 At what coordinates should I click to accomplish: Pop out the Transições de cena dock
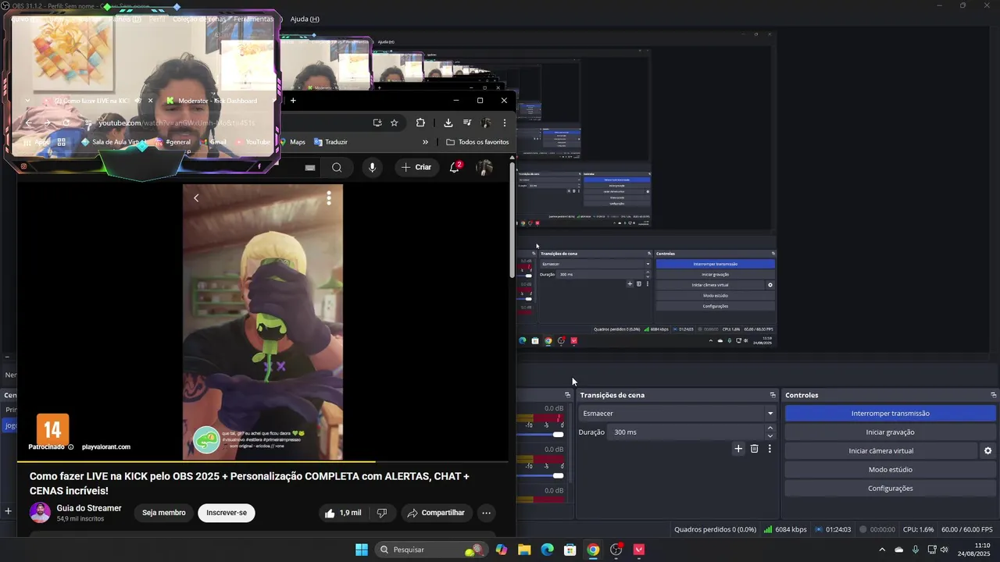pos(773,395)
